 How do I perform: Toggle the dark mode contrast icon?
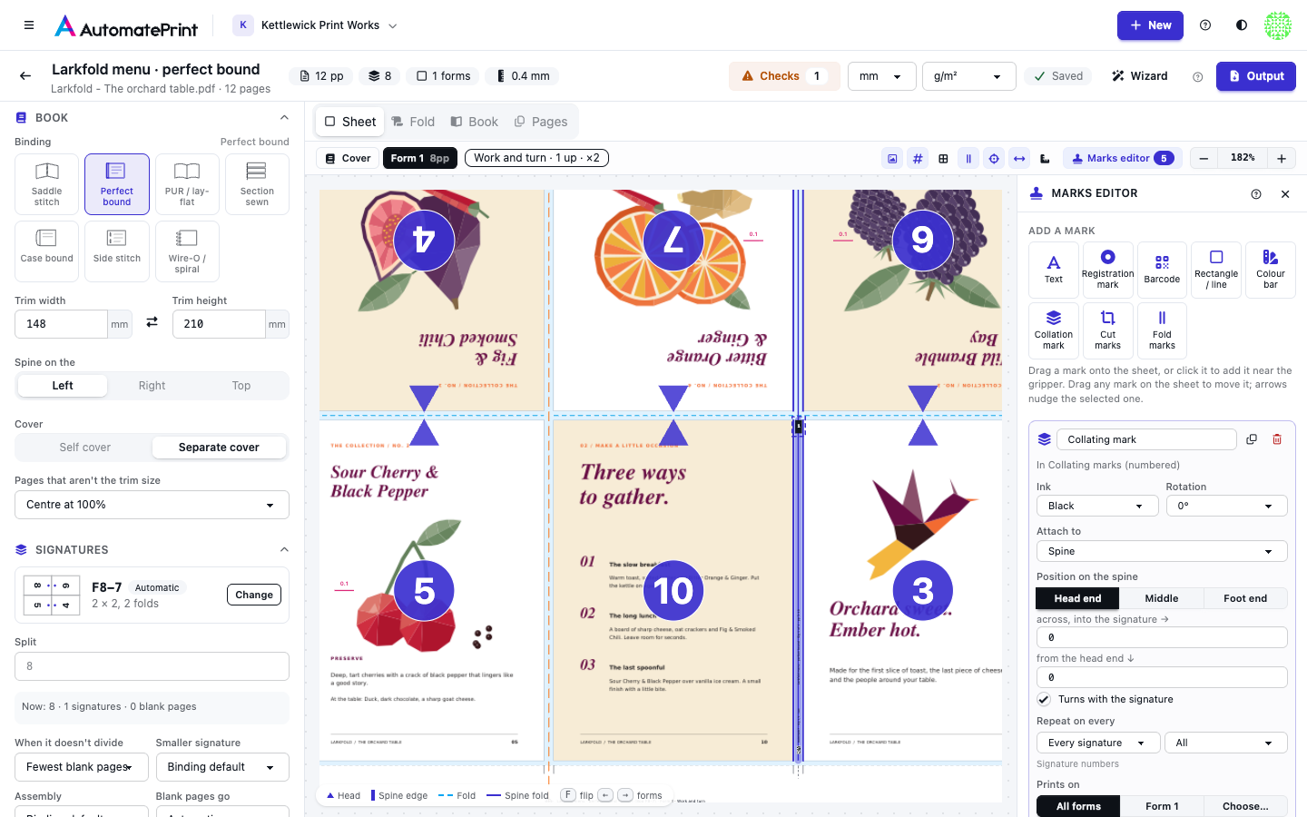point(1242,25)
